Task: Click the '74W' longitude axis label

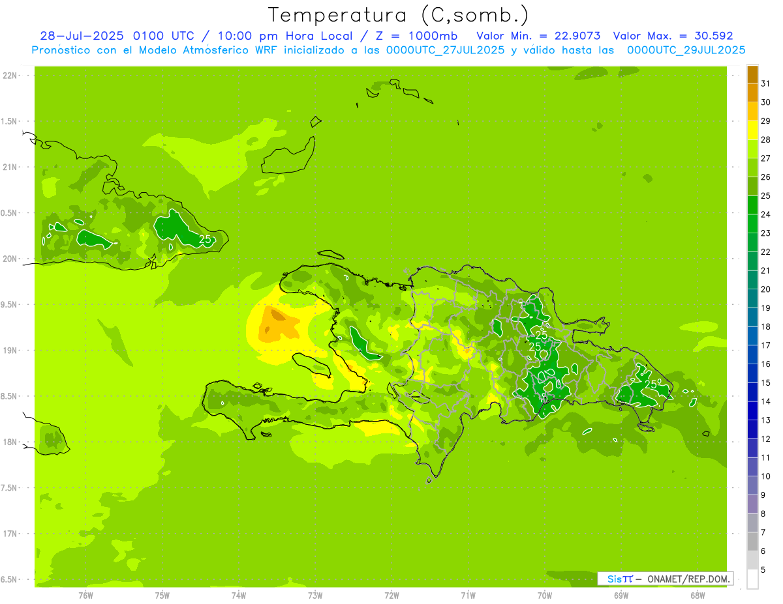Action: pyautogui.click(x=239, y=596)
